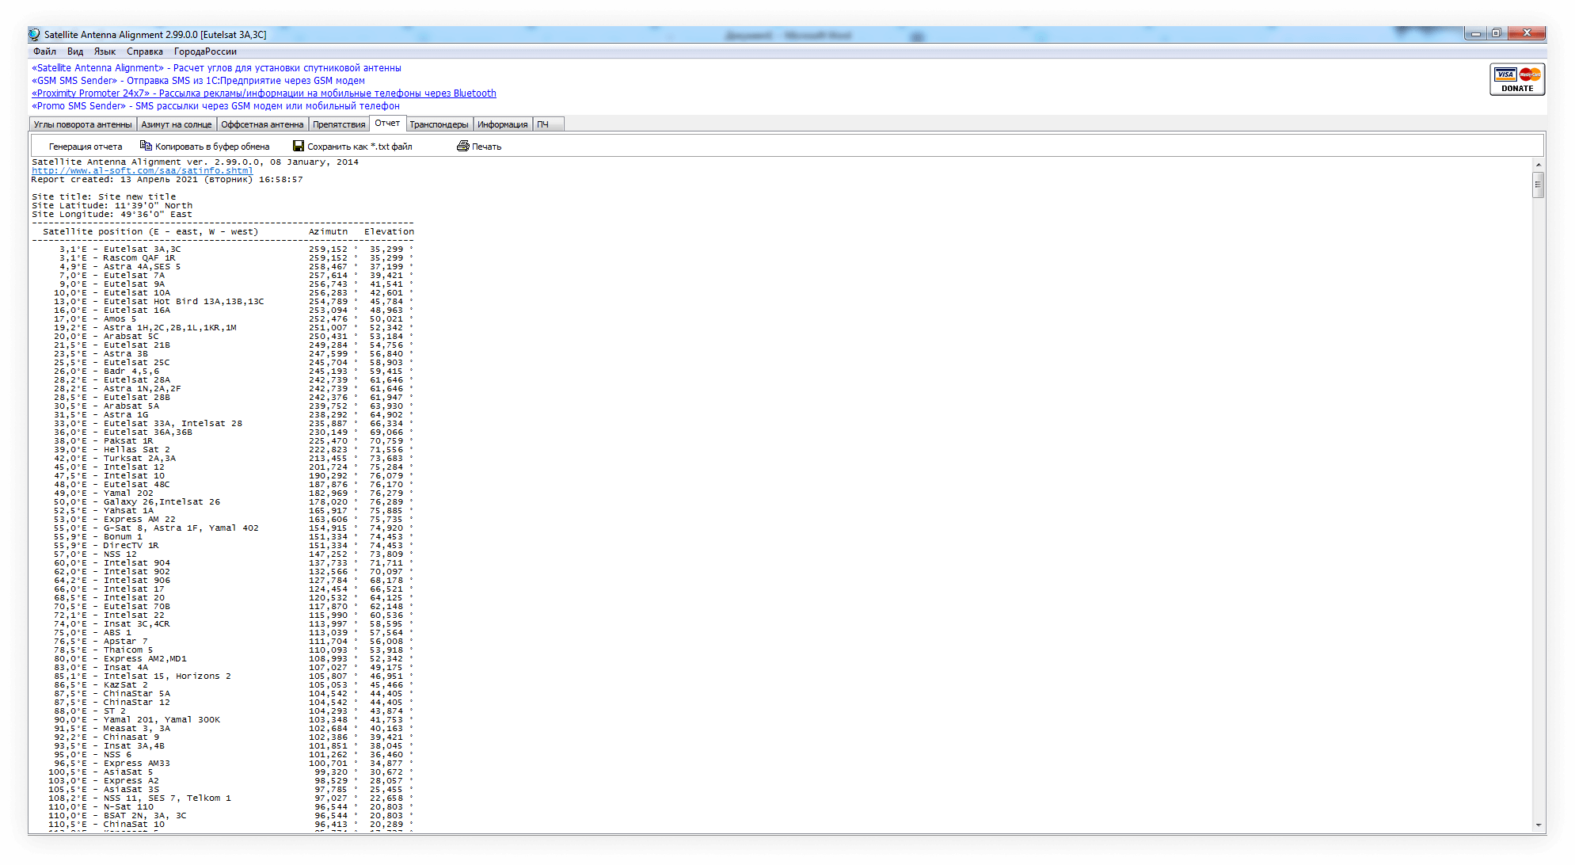Open the Promo SMS Sender link

[x=215, y=106]
